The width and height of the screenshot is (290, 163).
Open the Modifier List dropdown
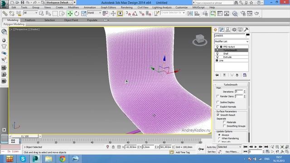tap(232, 41)
